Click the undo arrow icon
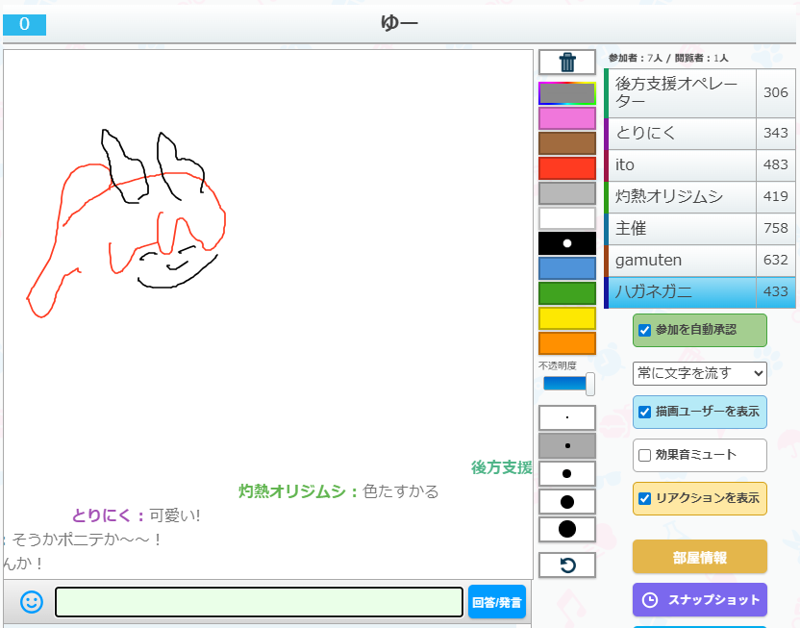Screen dimensions: 800x628 pyautogui.click(x=567, y=565)
